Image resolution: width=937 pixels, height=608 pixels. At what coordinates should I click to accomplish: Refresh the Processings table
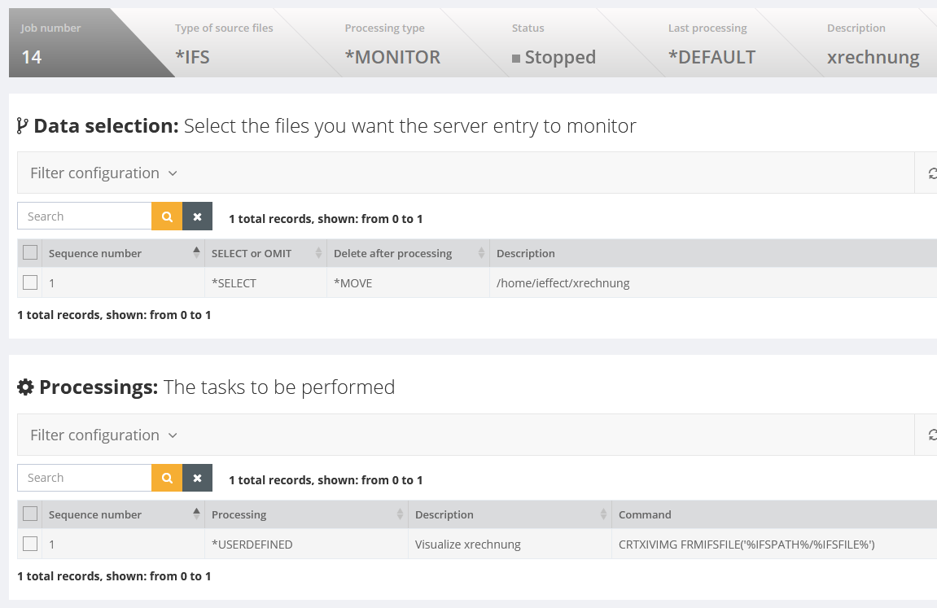(x=932, y=435)
